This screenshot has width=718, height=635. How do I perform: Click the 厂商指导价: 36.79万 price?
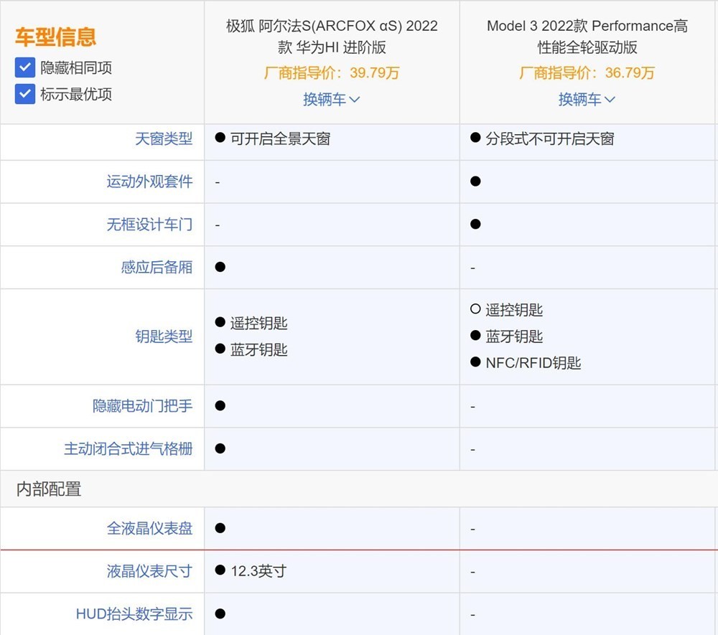click(x=587, y=72)
